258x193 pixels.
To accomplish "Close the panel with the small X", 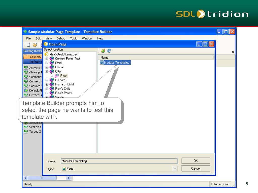I will click(233, 52).
